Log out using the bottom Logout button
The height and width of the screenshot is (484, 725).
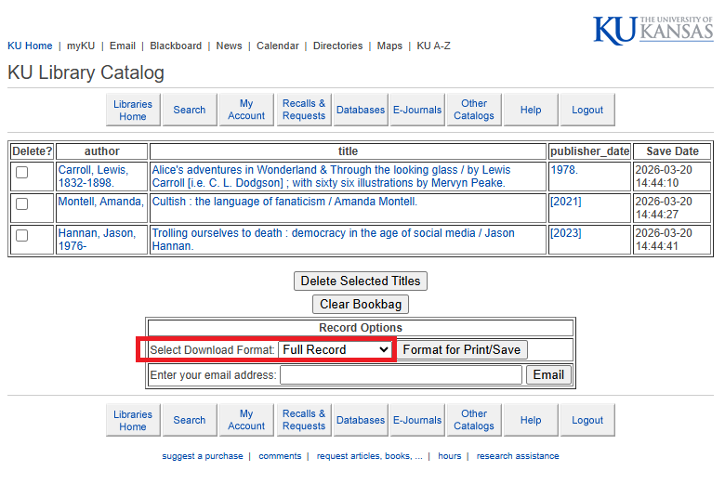point(587,421)
